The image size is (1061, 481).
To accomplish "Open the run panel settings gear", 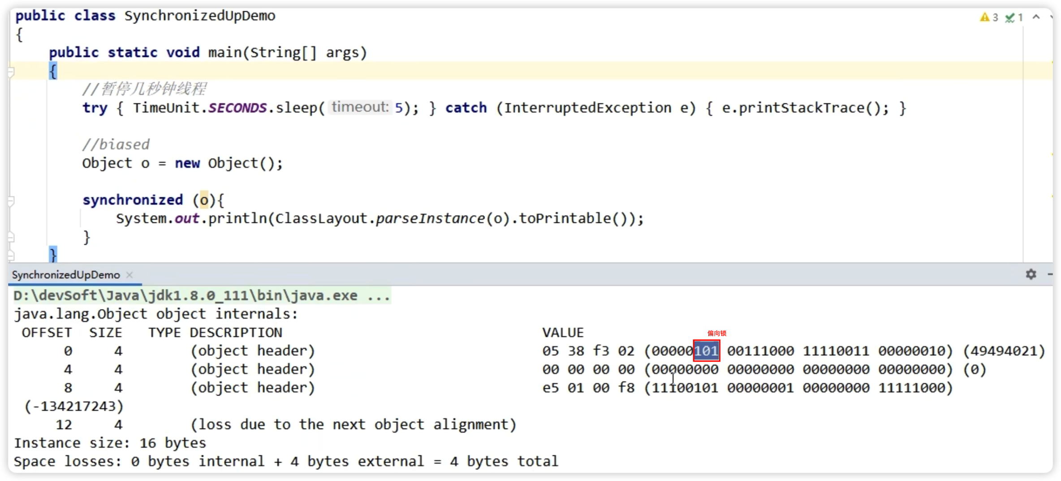I will (1031, 274).
